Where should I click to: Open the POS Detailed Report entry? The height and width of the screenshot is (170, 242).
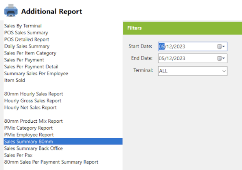click(26, 39)
